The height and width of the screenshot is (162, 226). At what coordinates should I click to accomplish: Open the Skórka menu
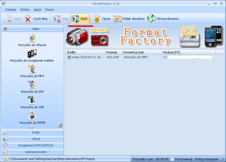pyautogui.click(x=25, y=10)
